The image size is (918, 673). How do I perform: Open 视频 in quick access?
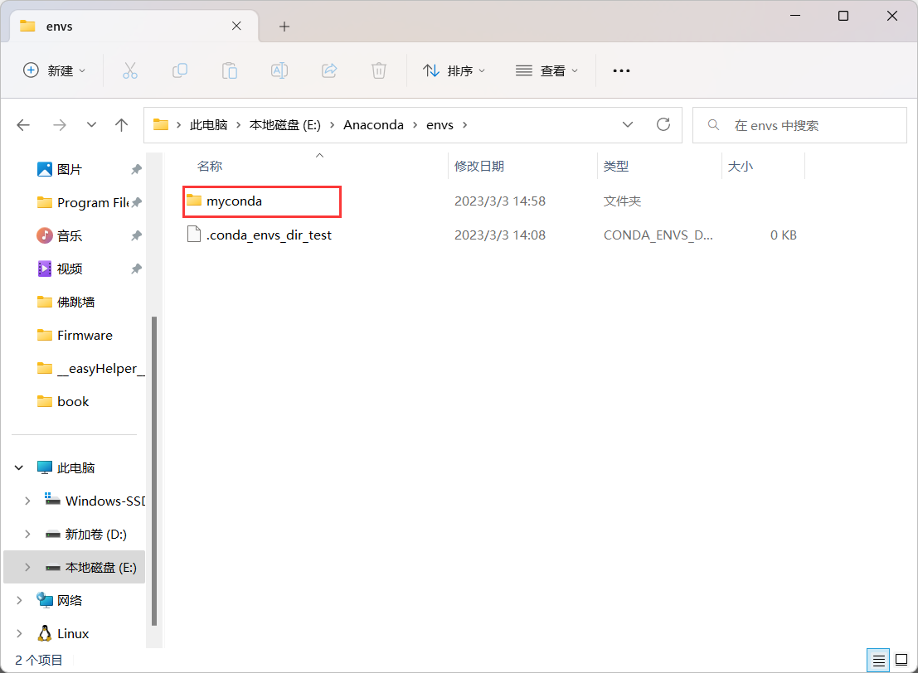[x=70, y=269]
